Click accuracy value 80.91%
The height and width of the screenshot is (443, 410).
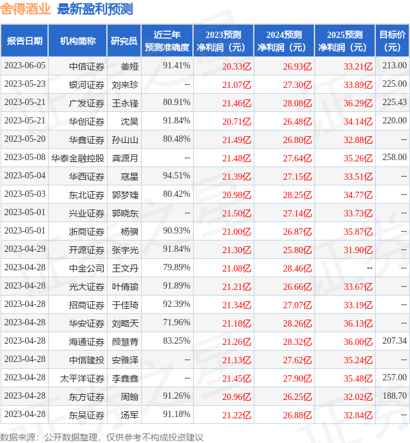coord(177,103)
